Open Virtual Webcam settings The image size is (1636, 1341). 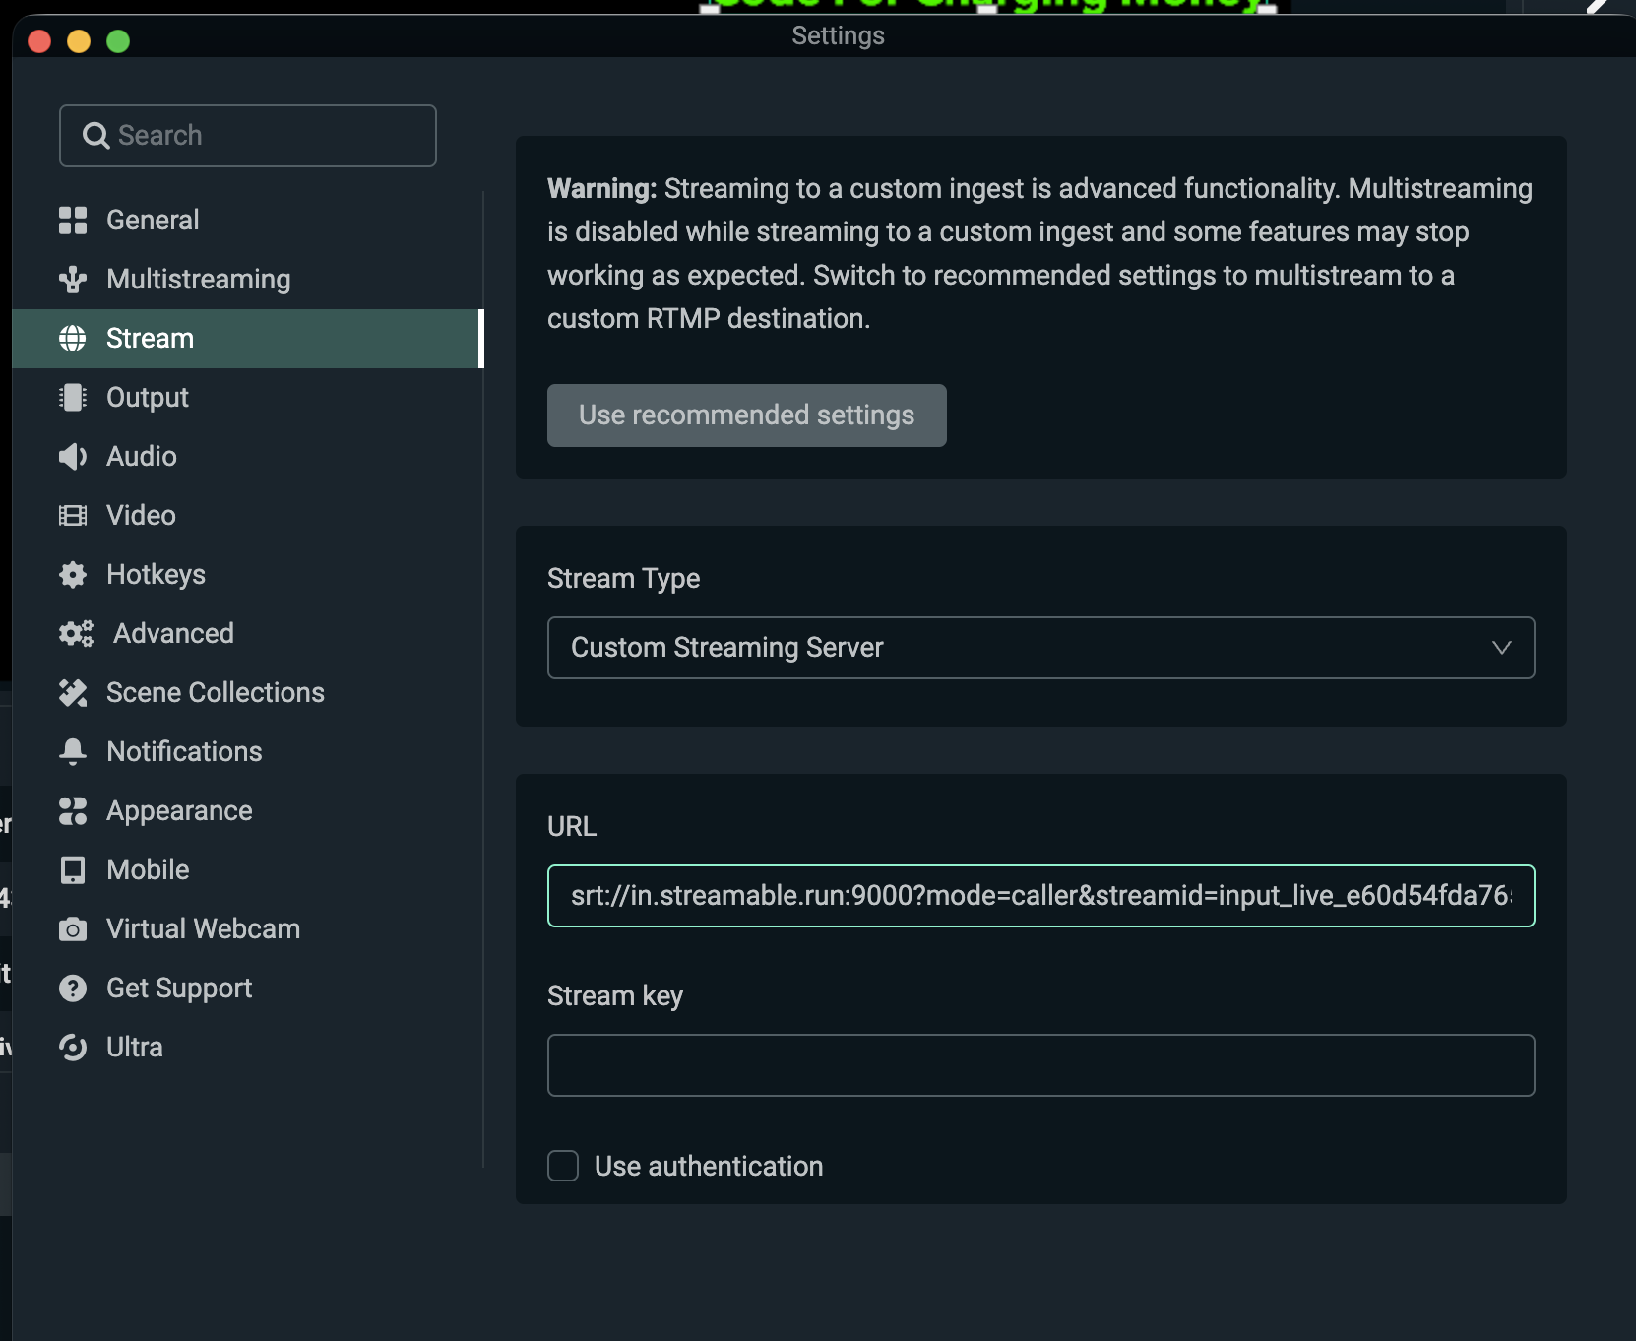click(248, 929)
